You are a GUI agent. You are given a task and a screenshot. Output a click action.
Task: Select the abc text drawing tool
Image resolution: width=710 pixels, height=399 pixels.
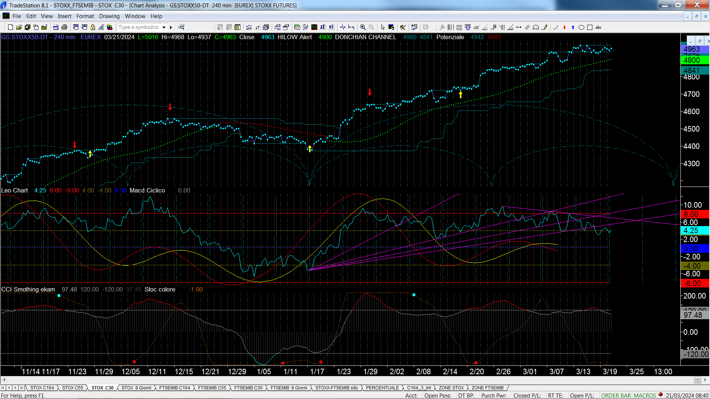(599, 27)
